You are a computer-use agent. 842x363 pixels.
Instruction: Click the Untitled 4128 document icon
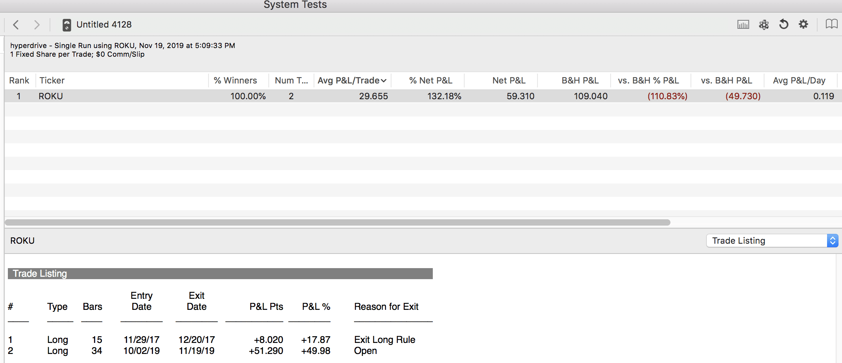click(67, 25)
